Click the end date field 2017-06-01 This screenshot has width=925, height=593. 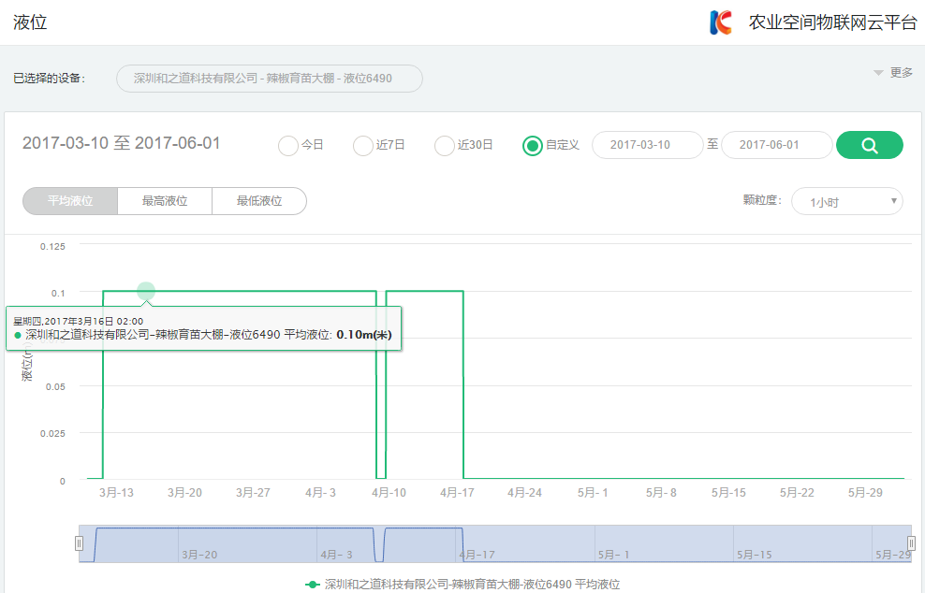click(x=776, y=145)
